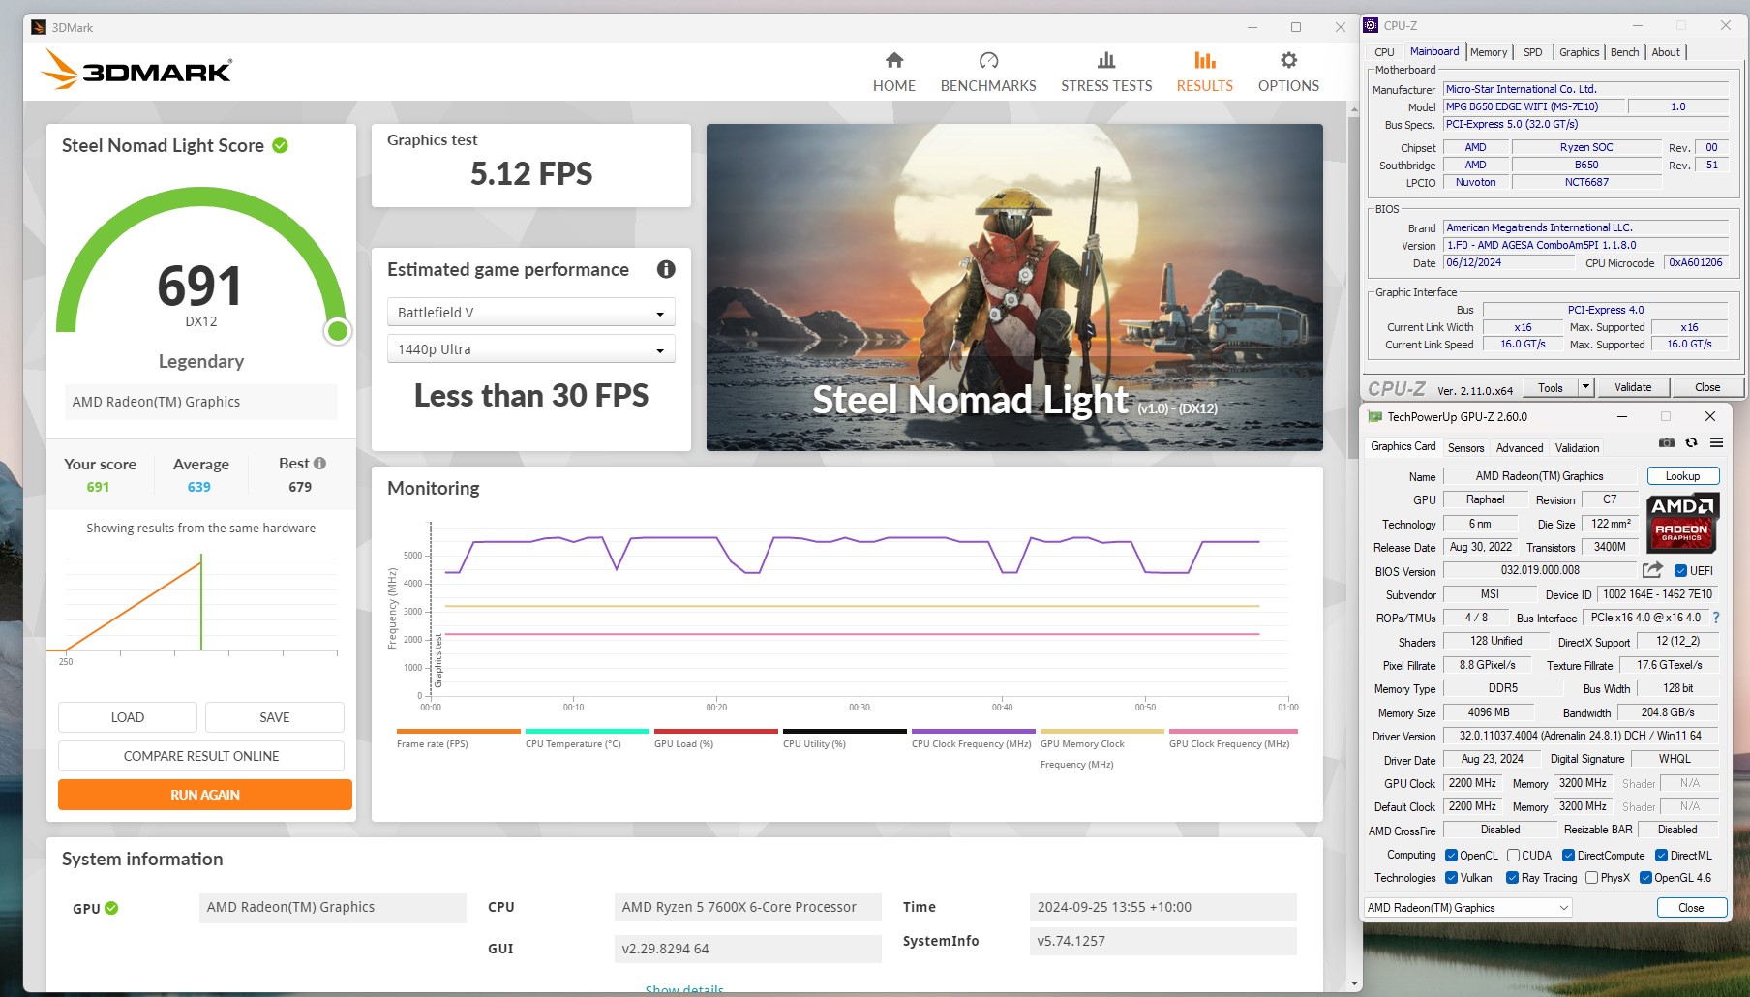The width and height of the screenshot is (1750, 997).
Task: Click the GPU-Z title bar icon
Action: pyautogui.click(x=1374, y=416)
